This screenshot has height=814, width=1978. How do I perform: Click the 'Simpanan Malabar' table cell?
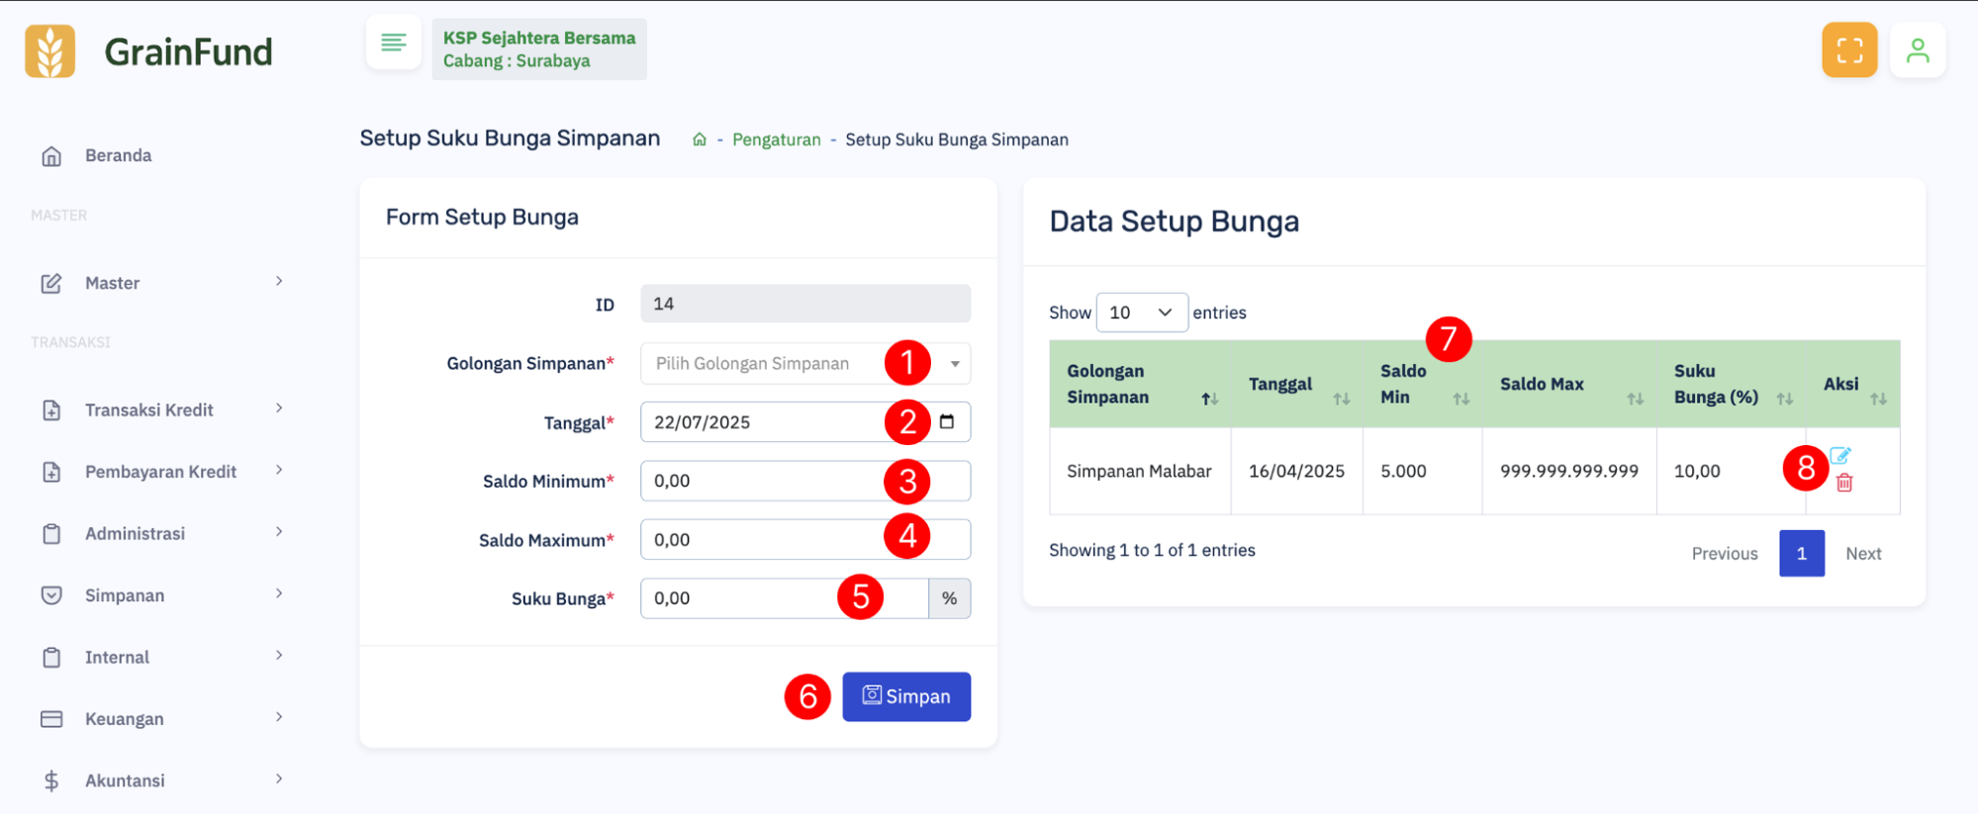coord(1139,471)
